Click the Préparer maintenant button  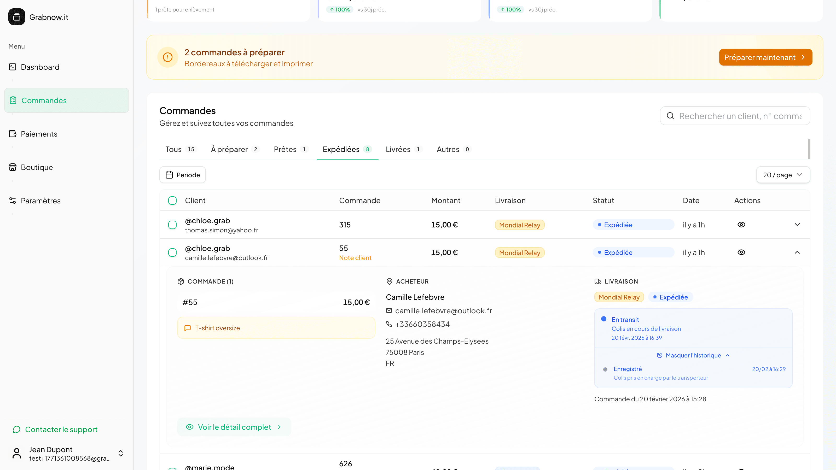[x=765, y=57]
